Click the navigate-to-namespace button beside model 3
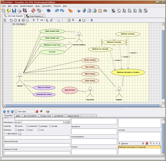Screen dimensions: 166x161 [69, 122]
